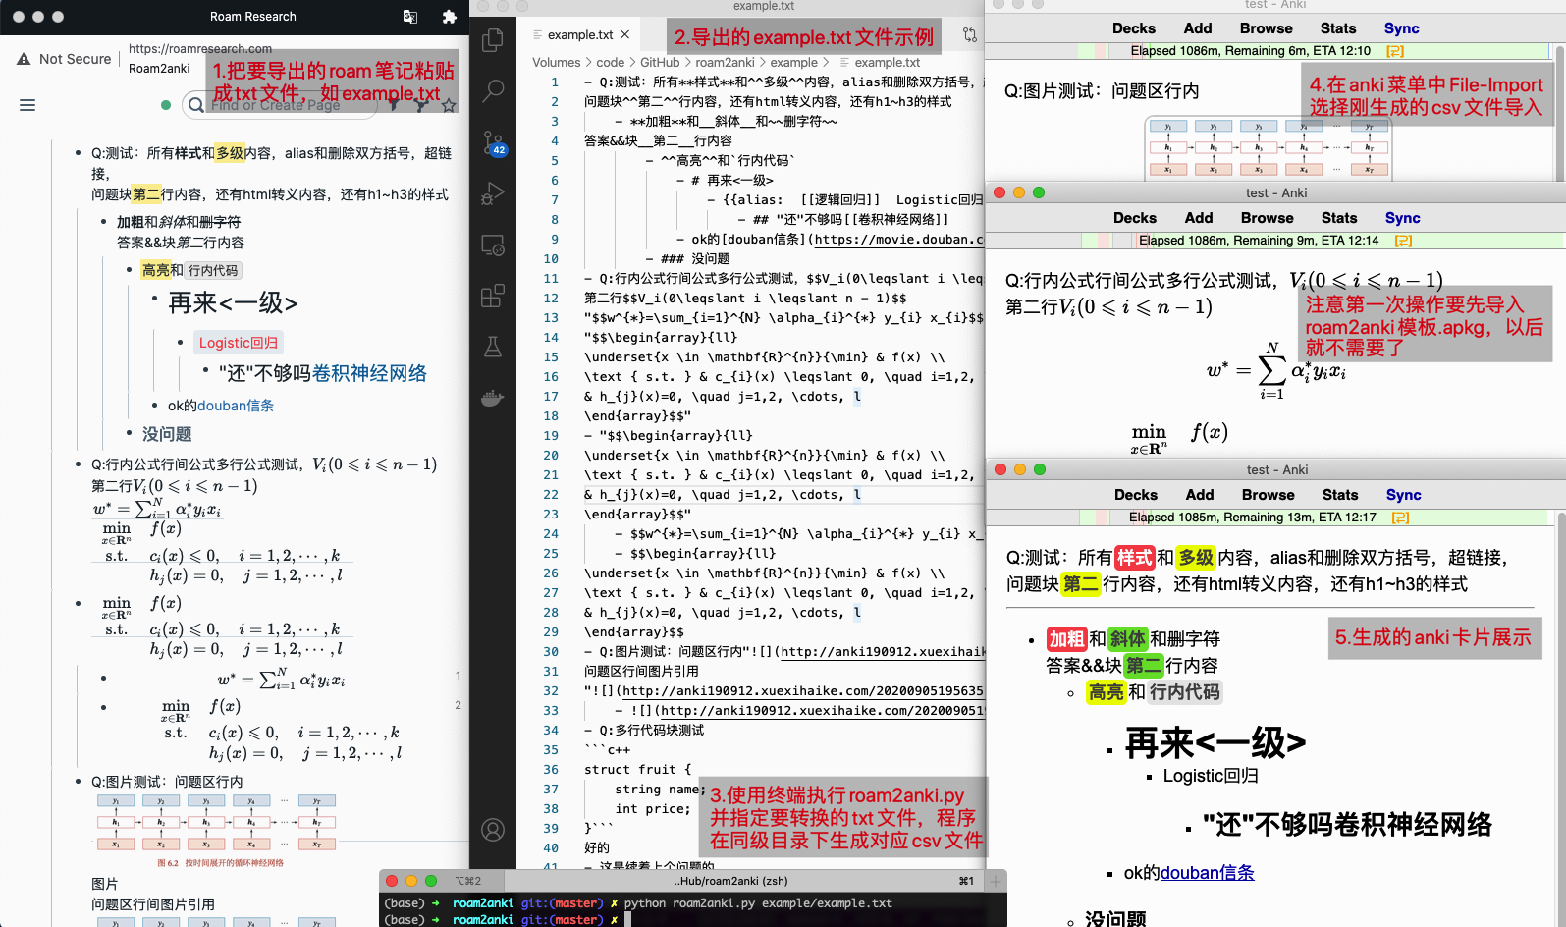Open the 卷积神经网络 page link in Roam
Viewport: 1566px width, 927px height.
pos(369,373)
